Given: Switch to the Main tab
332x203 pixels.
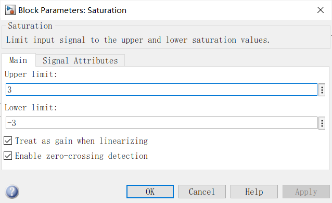Looking at the screenshot, I should 18,60.
